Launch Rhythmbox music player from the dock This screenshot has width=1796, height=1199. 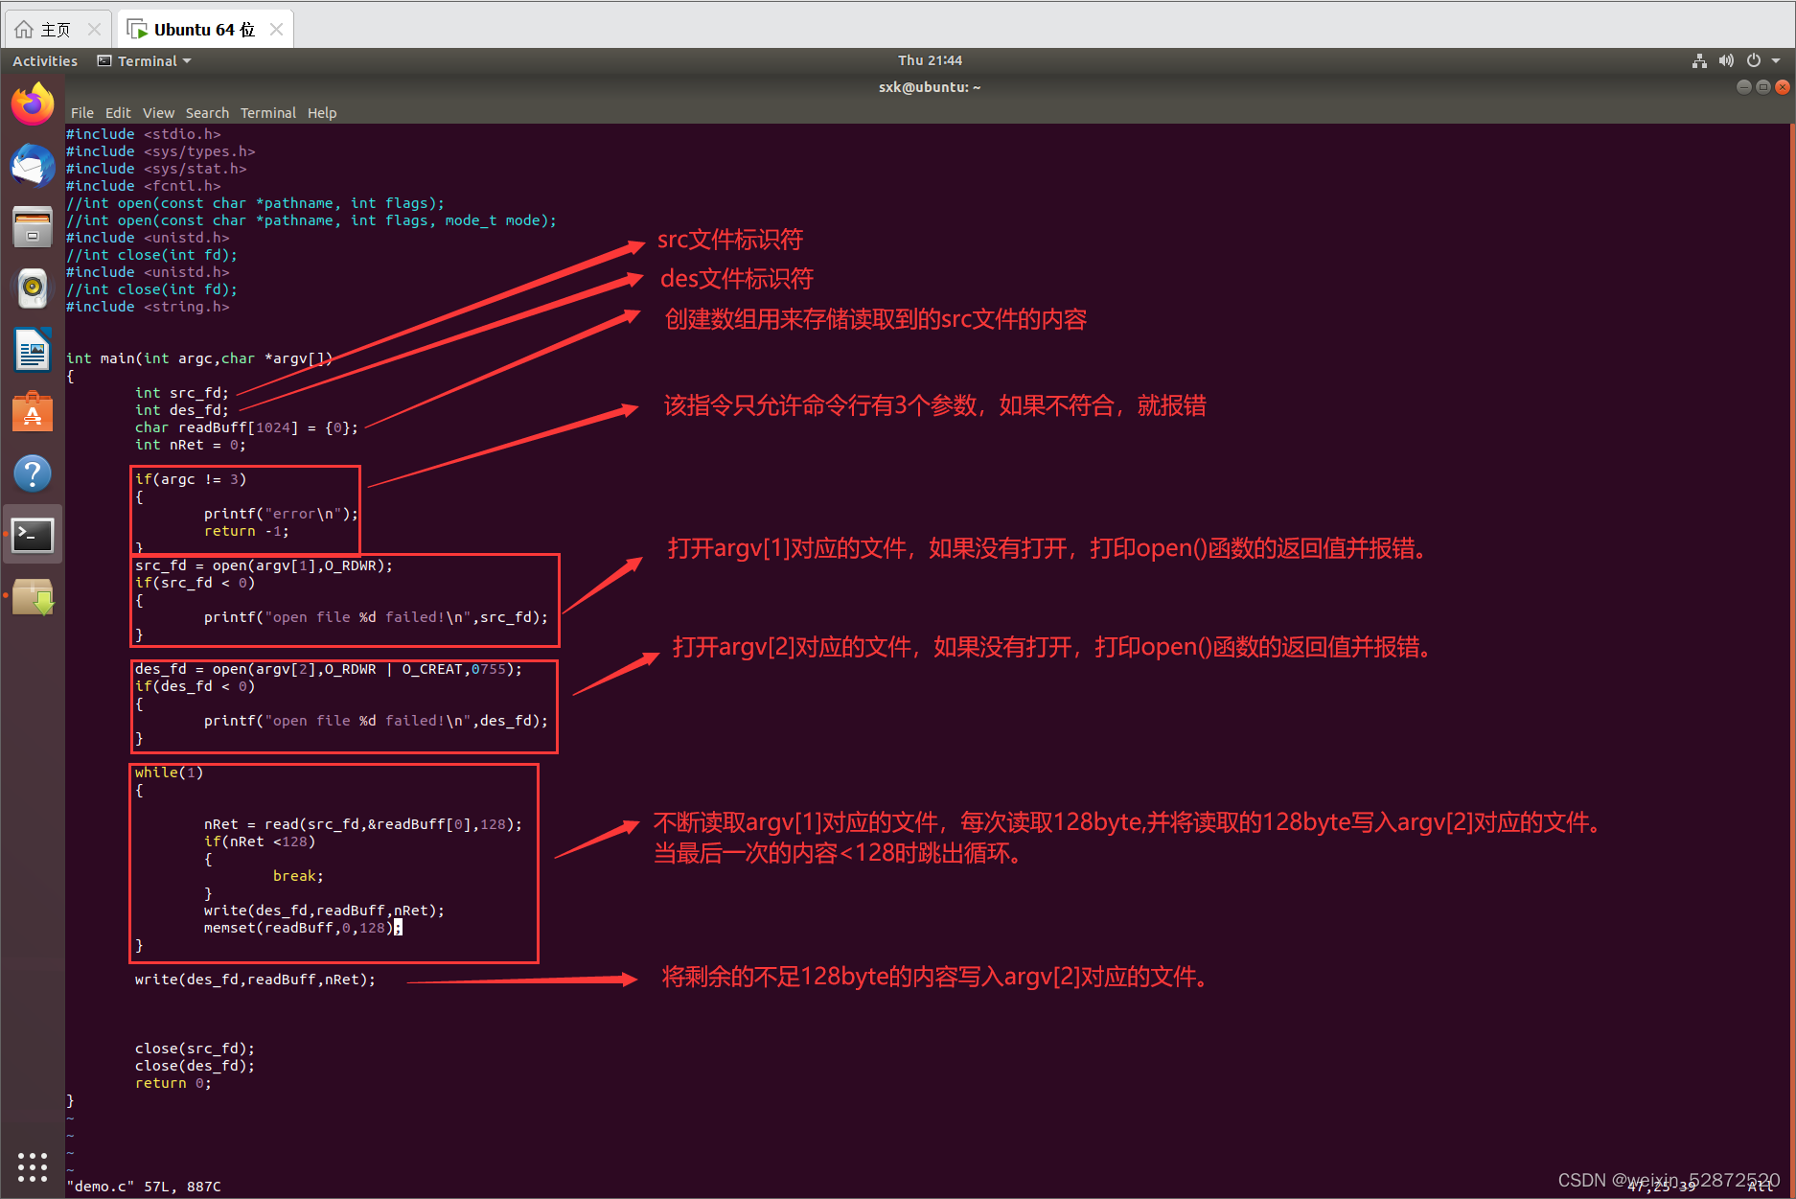click(33, 288)
